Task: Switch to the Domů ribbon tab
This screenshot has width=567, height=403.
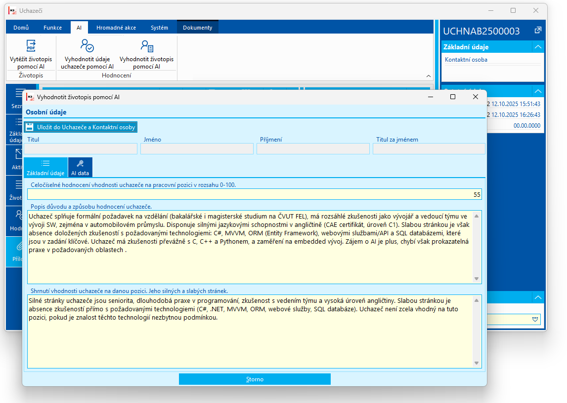Action: click(21, 28)
